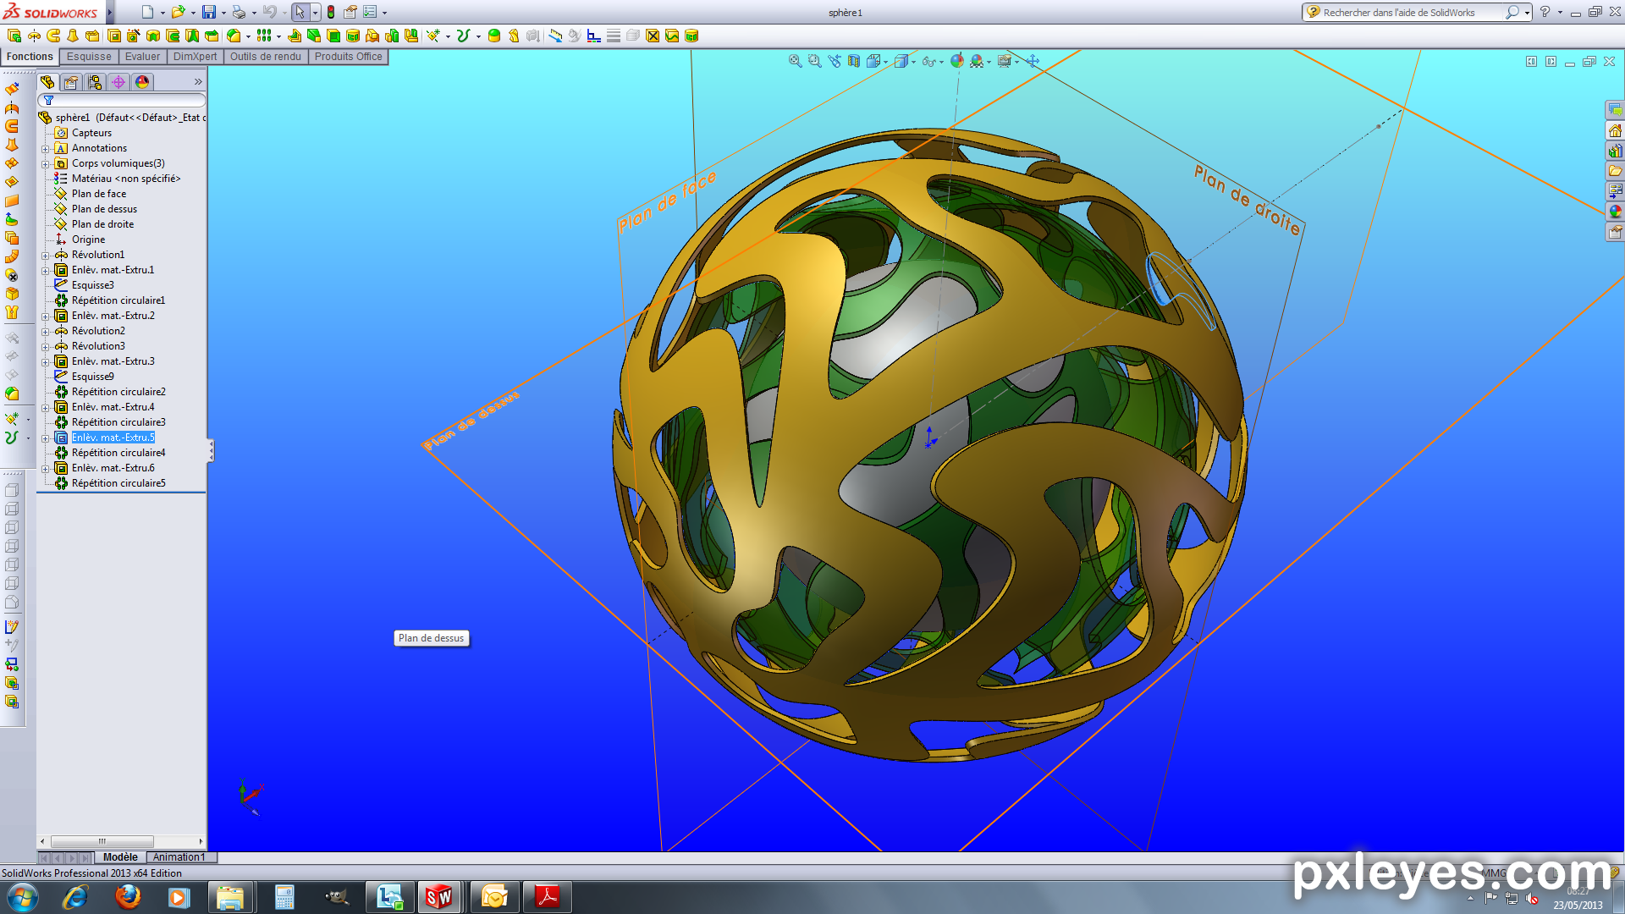Expand the Enlèv. mat.-Extru.5 feature node
The height and width of the screenshot is (914, 1625).
pos(46,438)
